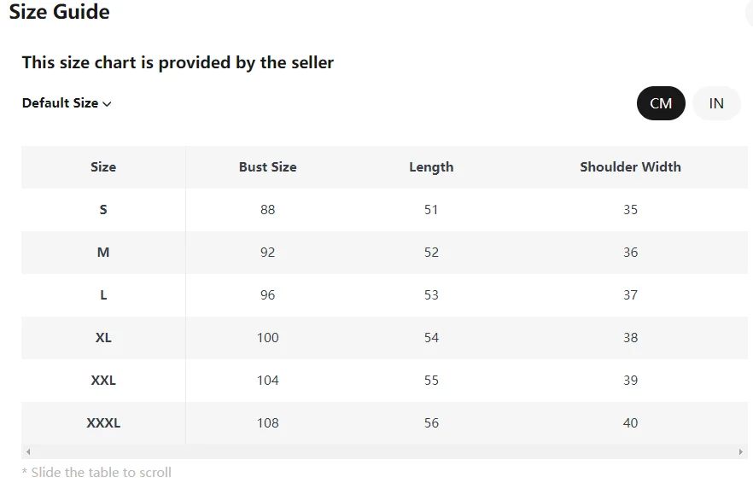
Task: Choose the XXL size row label
Action: [x=103, y=381]
